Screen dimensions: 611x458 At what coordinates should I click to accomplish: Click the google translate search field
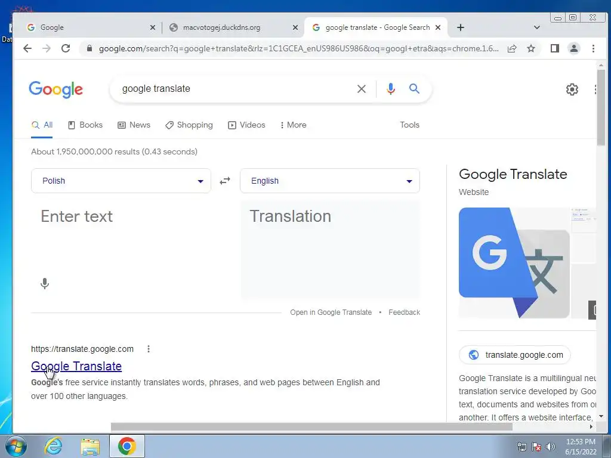coord(234,89)
